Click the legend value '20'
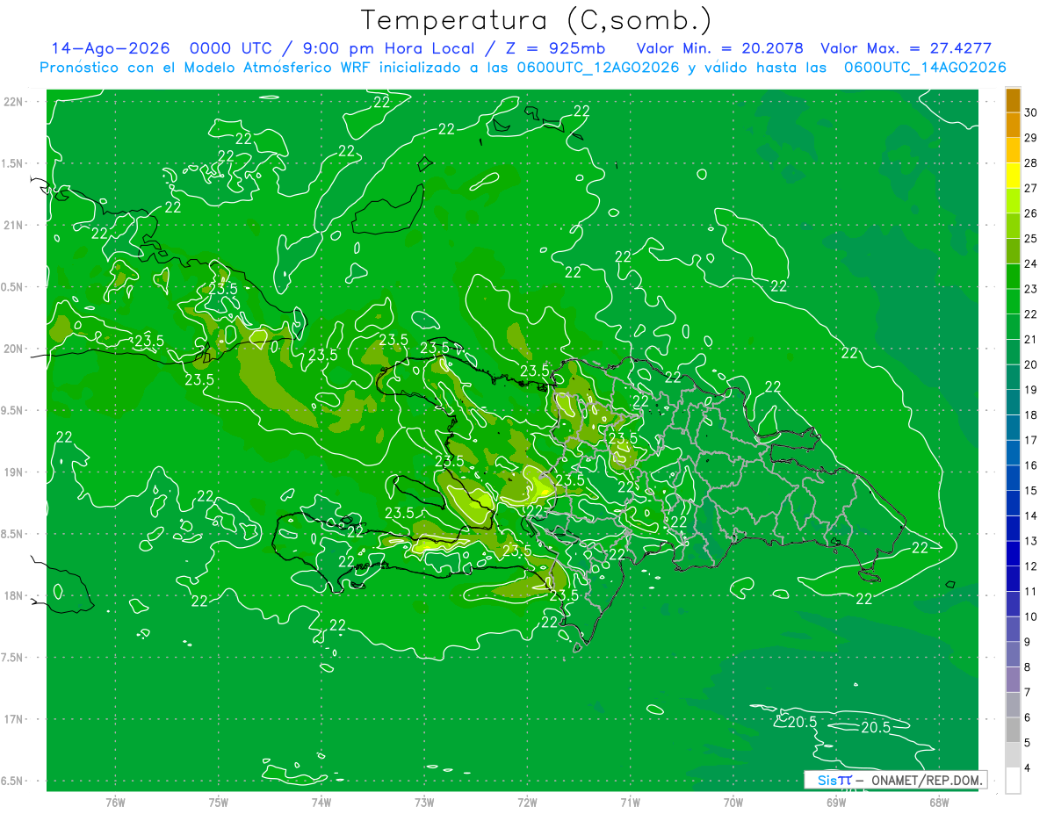Image resolution: width=1054 pixels, height=814 pixels. click(1032, 364)
